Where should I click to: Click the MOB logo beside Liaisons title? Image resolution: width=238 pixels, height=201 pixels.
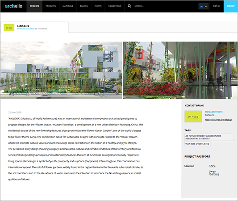pos(9,28)
